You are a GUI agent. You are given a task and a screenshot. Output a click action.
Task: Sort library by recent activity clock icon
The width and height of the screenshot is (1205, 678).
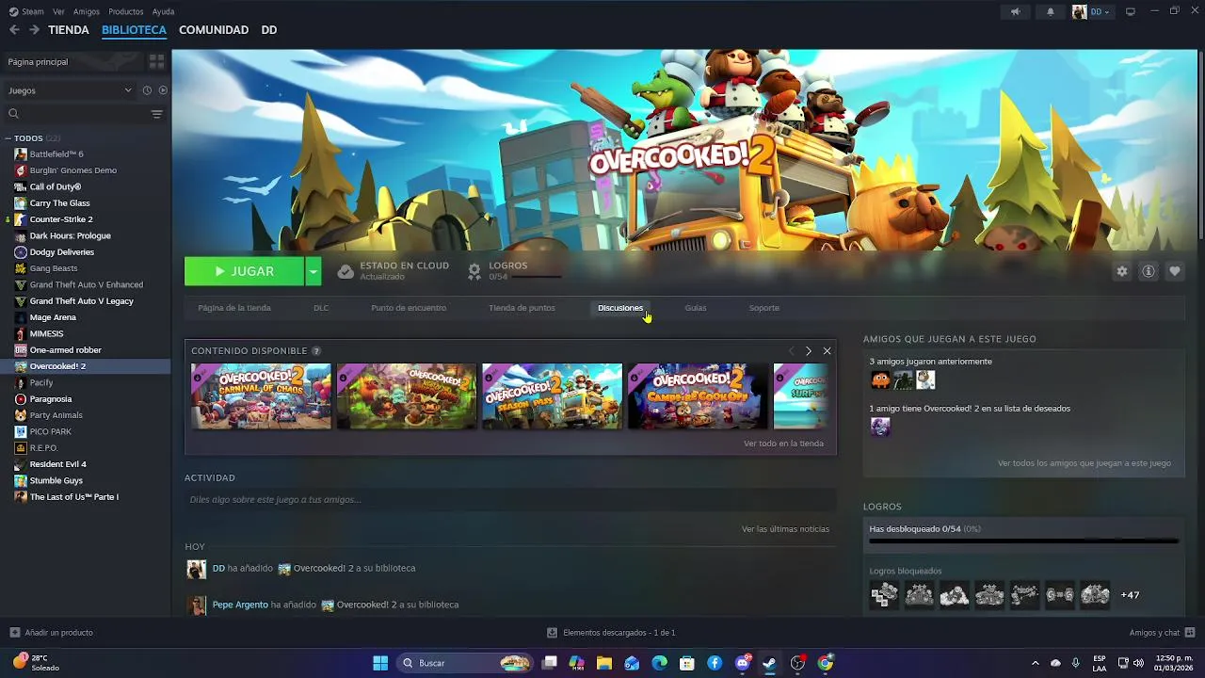pyautogui.click(x=147, y=90)
